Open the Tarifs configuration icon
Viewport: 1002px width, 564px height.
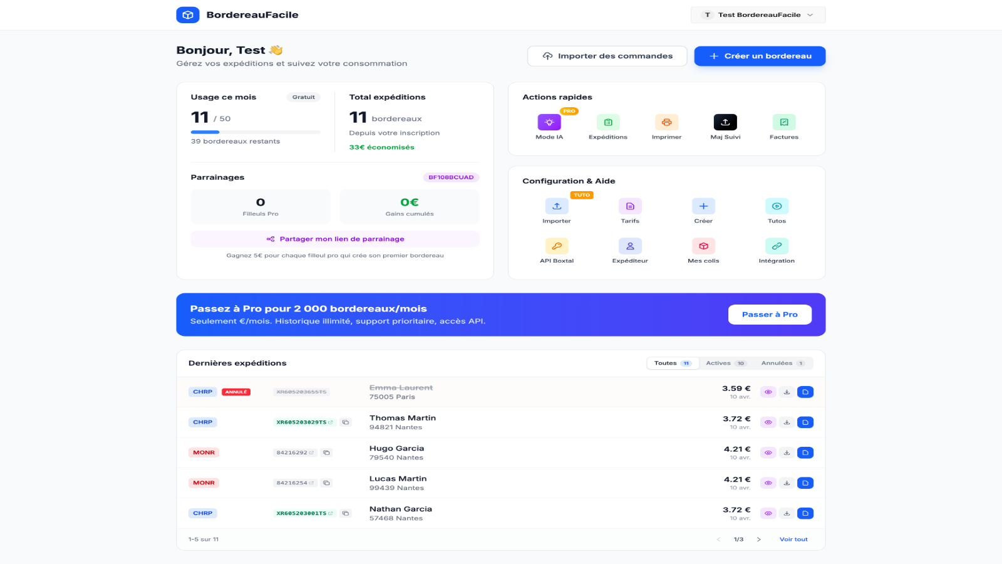click(630, 206)
